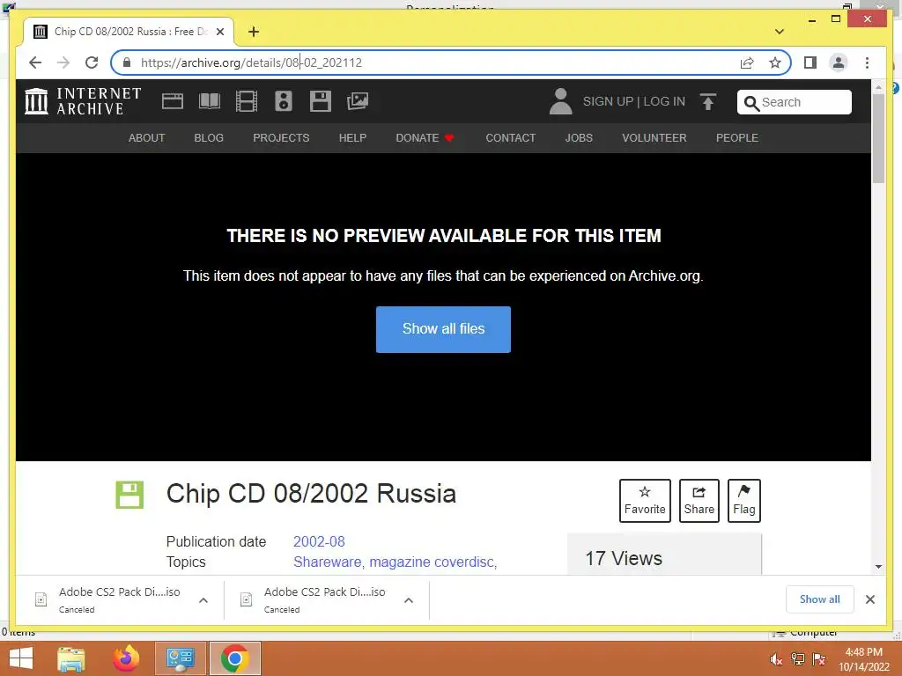This screenshot has width=902, height=676.
Task: Share this page from address bar
Action: (747, 62)
